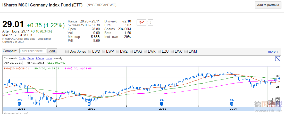Select 2013 on the chart timeline bar
Viewport: 284px width, 114px height.
coord(162,109)
